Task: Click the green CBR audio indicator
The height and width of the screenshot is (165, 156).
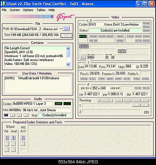Action: click(x=58, y=104)
